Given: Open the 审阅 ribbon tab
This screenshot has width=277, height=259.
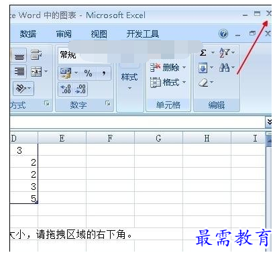Looking at the screenshot, I should point(64,34).
